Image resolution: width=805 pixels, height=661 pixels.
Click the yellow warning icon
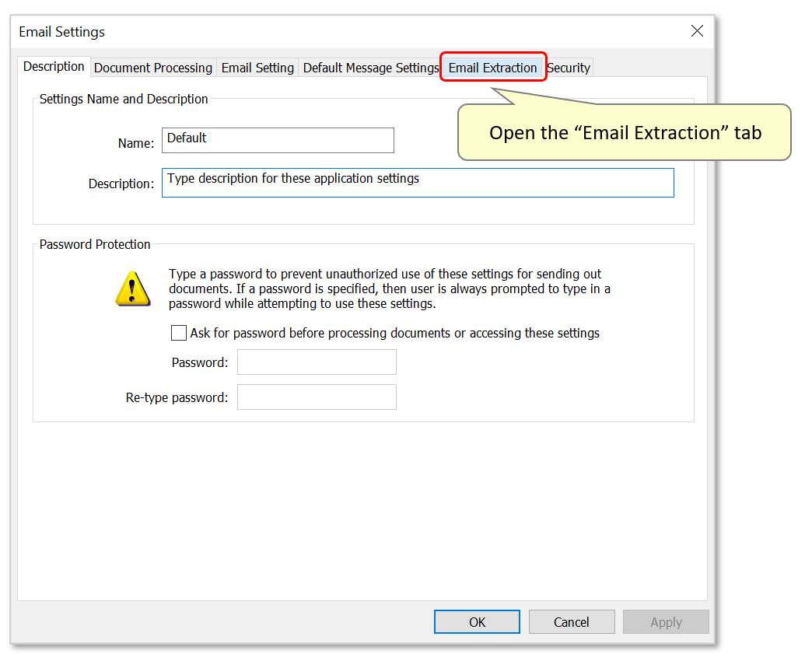(133, 289)
